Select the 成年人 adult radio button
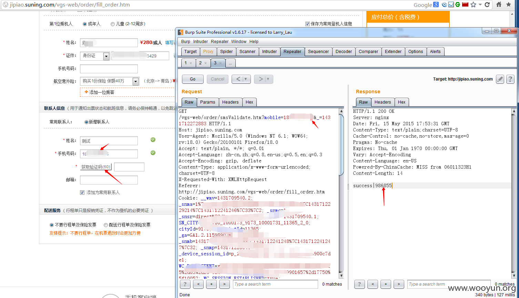Viewport: 519px width, 298px height. (x=85, y=24)
